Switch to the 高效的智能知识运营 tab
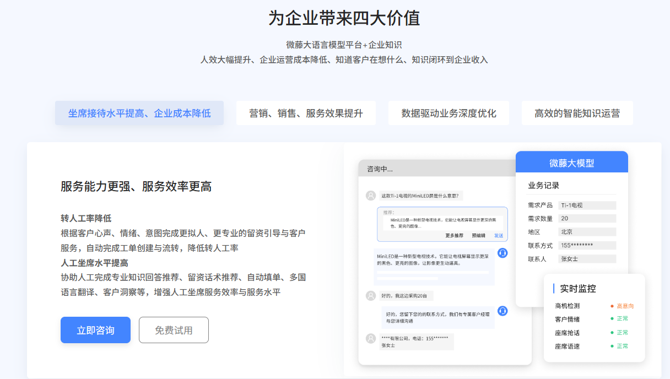The image size is (670, 379). pyautogui.click(x=577, y=113)
